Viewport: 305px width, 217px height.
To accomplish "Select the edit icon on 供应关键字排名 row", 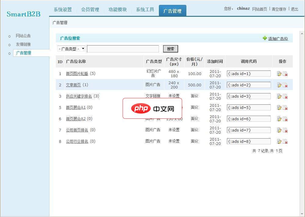I will pos(279,96).
